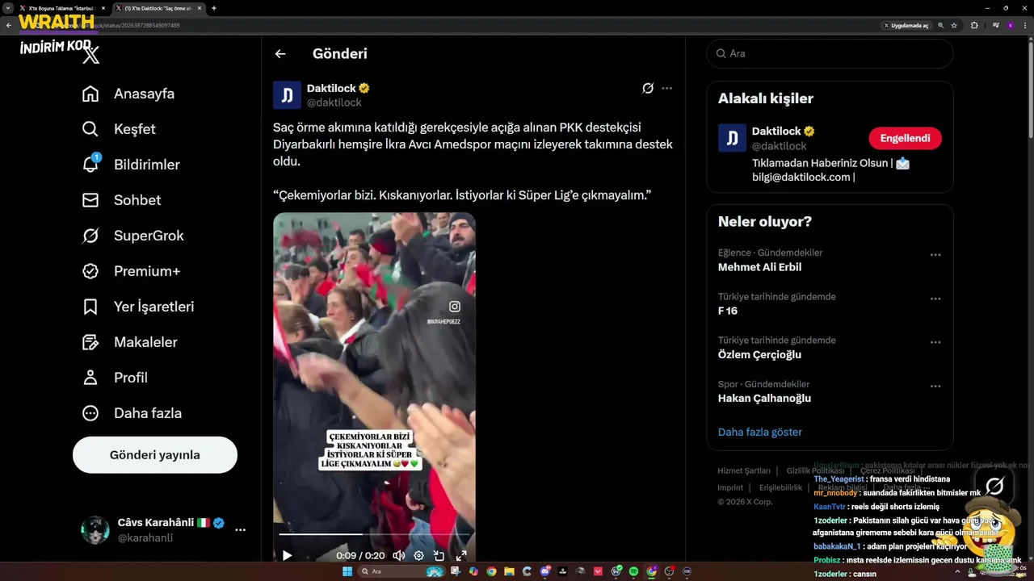Open options for Hakan Çalhanoğlu trend
Screen dimensions: 1034x581
[935, 386]
